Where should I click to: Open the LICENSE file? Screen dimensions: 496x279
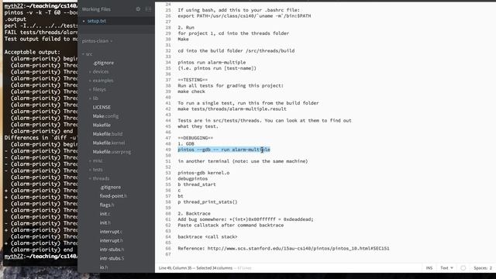(102, 107)
